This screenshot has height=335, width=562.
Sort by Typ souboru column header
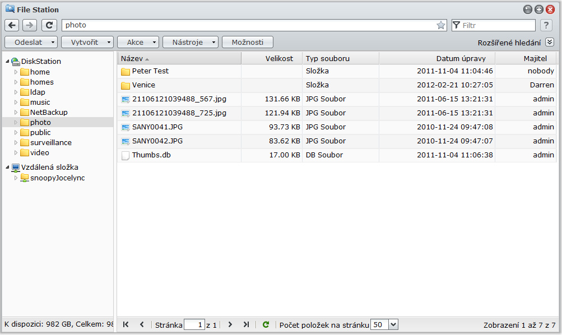tap(341, 58)
